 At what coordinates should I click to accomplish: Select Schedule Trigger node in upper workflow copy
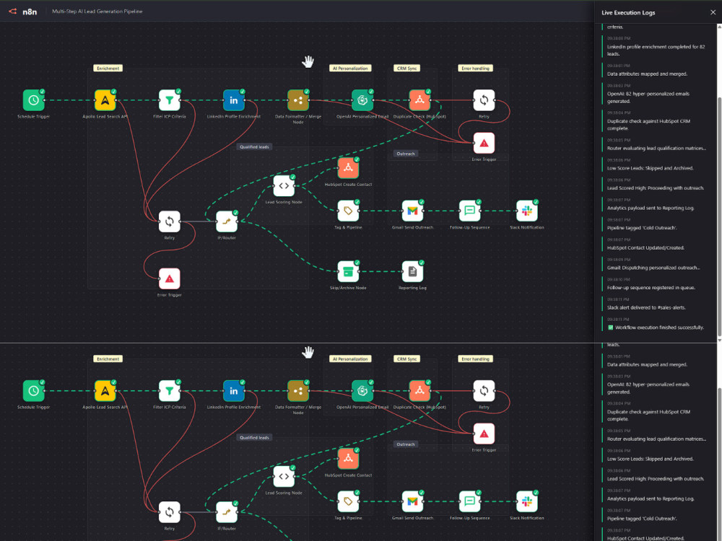click(x=34, y=100)
